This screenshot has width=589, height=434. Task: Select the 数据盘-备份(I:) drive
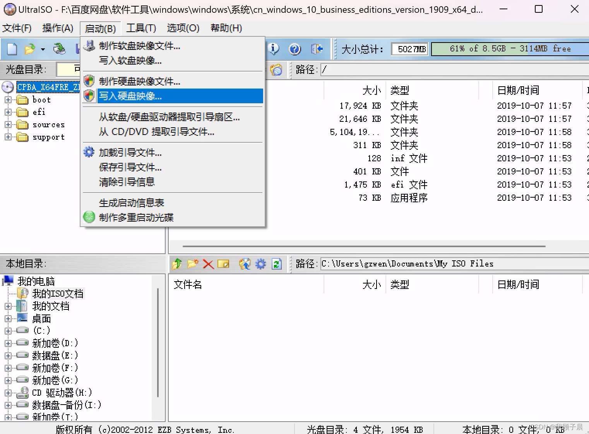click(67, 405)
